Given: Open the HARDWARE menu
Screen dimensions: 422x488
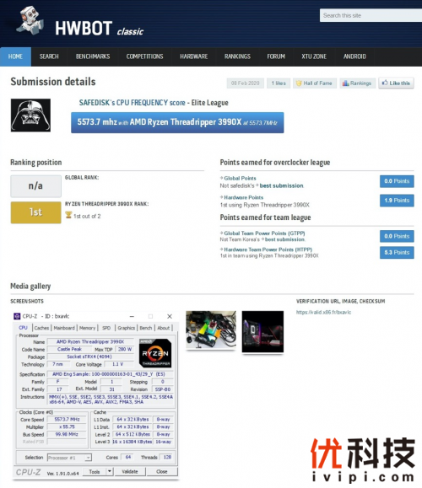Looking at the screenshot, I should [193, 56].
